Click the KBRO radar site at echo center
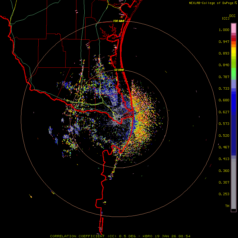 click(x=119, y=119)
